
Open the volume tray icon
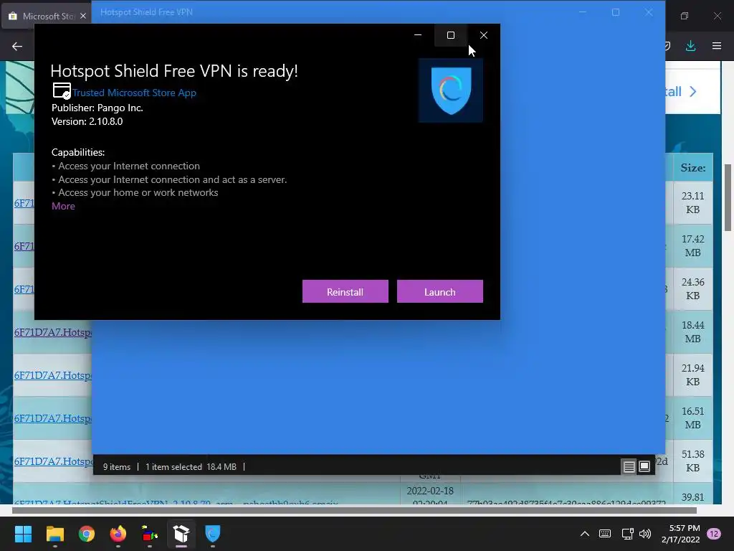click(645, 534)
